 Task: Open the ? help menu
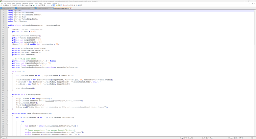pos(58,3)
